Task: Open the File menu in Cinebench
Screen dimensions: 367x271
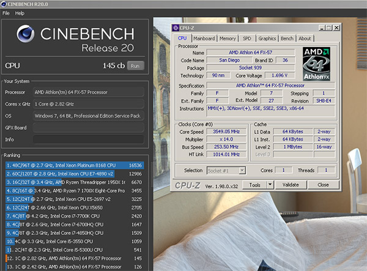Action: [x=6, y=13]
